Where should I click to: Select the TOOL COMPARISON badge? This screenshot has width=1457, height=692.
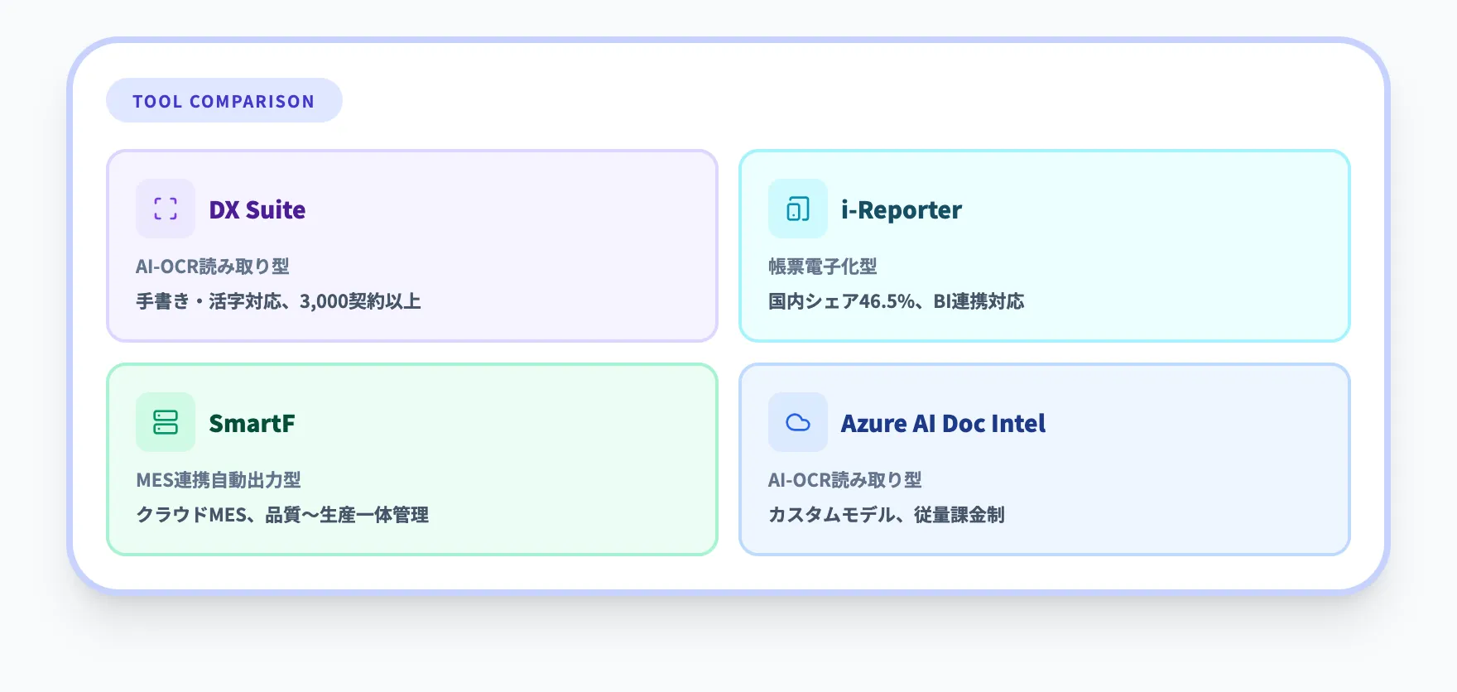(x=224, y=101)
